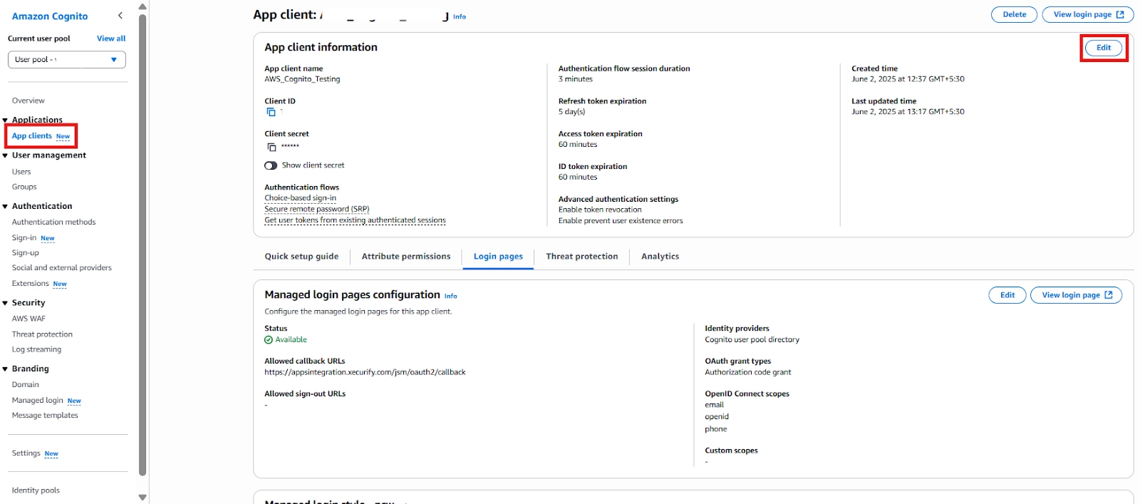1140x504 pixels.
Task: Open Groups page in sidebar
Action: (24, 187)
